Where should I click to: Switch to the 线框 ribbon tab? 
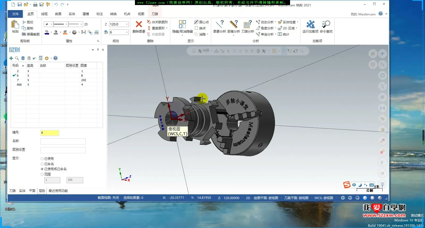(44, 14)
